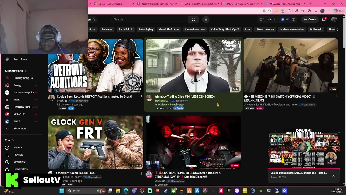Viewport: 346px width, 195px height.
Task: Open the Copilot Chat button
Action: click(338, 11)
